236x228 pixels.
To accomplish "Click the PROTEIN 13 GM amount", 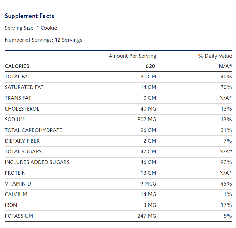I will 148,173.
